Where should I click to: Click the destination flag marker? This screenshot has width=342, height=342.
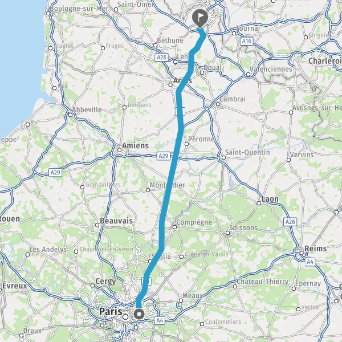[200, 18]
